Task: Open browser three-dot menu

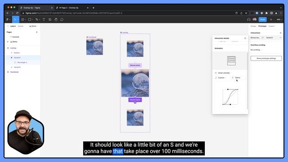Action: tap(281, 13)
